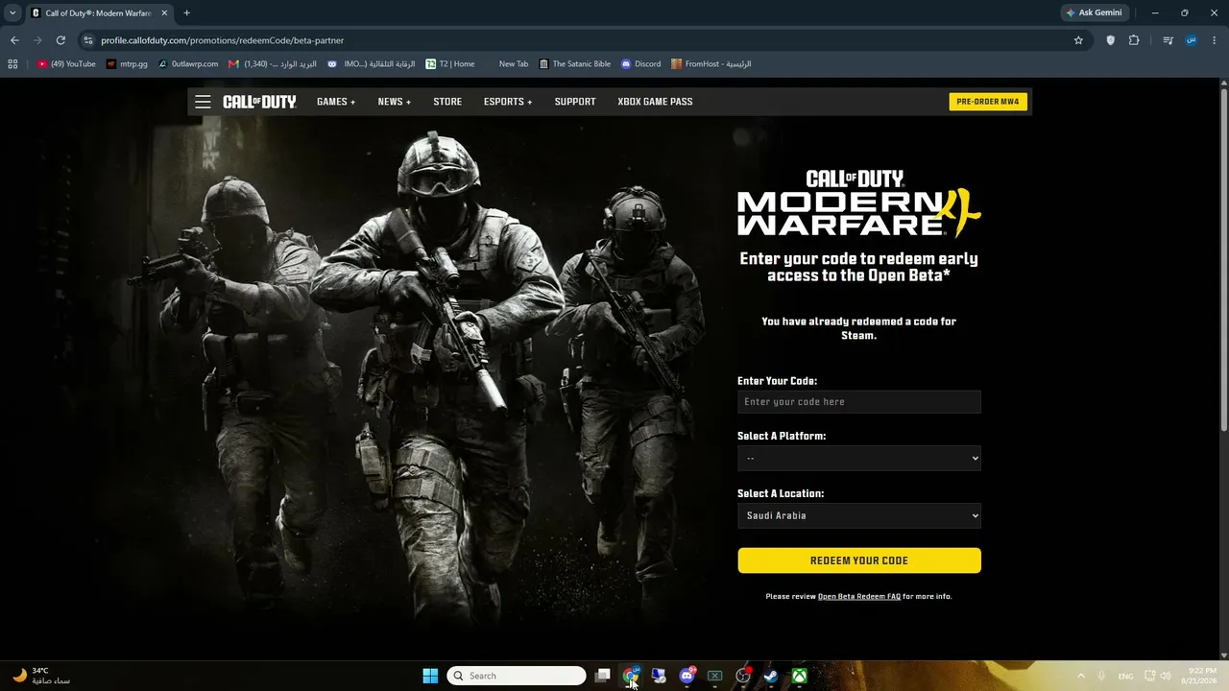Expand the NEWS navigation menu

coord(394,102)
